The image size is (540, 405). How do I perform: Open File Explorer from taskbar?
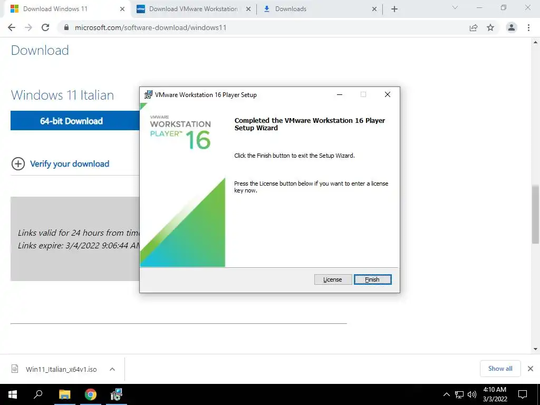point(65,394)
